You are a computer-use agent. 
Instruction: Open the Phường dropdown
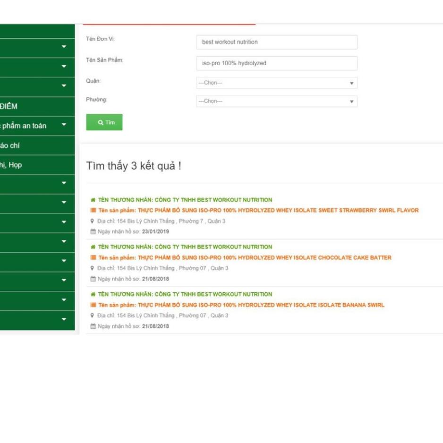[276, 102]
